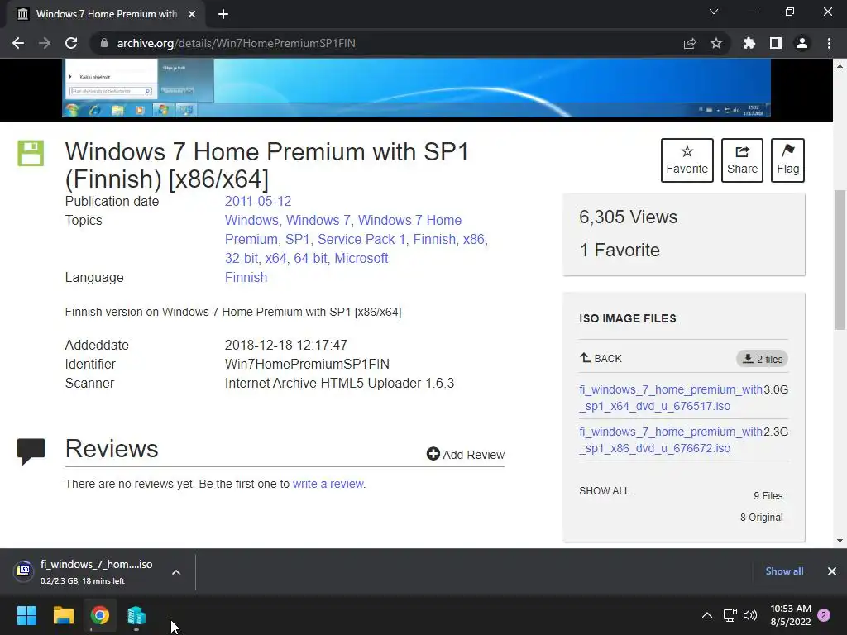The image size is (847, 635).
Task: Close the Windows 7 Home Premium tab
Action: pos(192,15)
